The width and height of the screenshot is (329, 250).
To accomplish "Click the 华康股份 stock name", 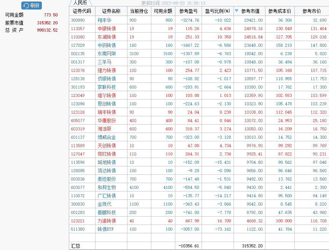I will pyautogui.click(x=106, y=120).
